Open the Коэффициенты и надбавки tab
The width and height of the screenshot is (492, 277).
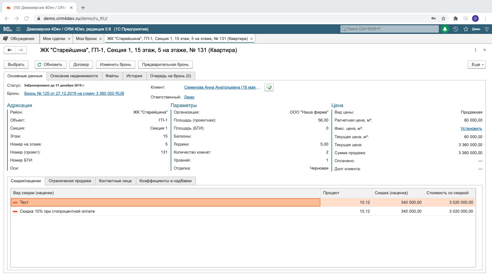(x=166, y=181)
